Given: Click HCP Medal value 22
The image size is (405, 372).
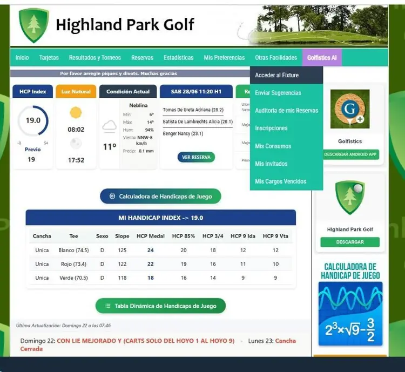Looking at the screenshot, I should pos(150,264).
